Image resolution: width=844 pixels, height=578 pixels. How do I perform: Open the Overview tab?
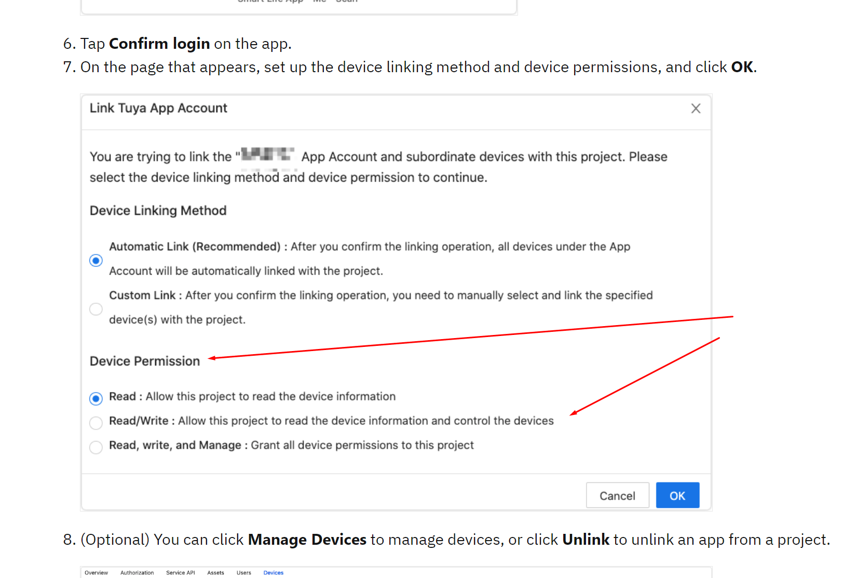[96, 573]
